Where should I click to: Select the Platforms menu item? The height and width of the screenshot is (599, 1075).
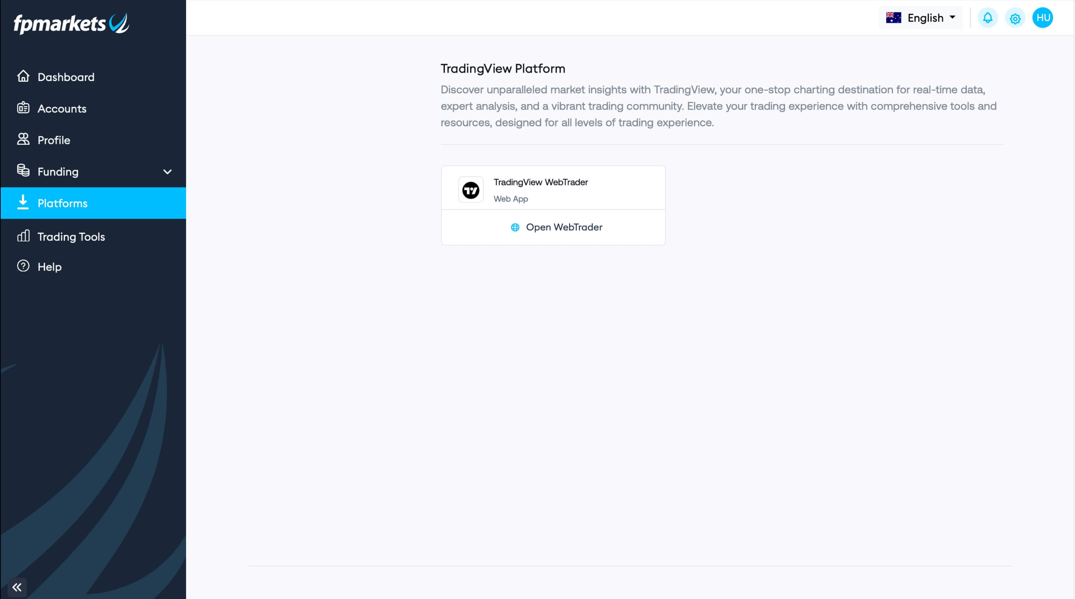pyautogui.click(x=93, y=203)
